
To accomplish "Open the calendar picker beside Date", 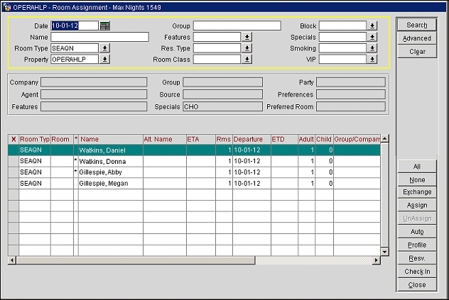I will pyautogui.click(x=105, y=26).
